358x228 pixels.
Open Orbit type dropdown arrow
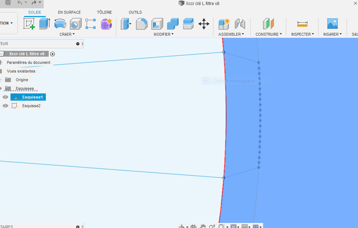[187, 227]
